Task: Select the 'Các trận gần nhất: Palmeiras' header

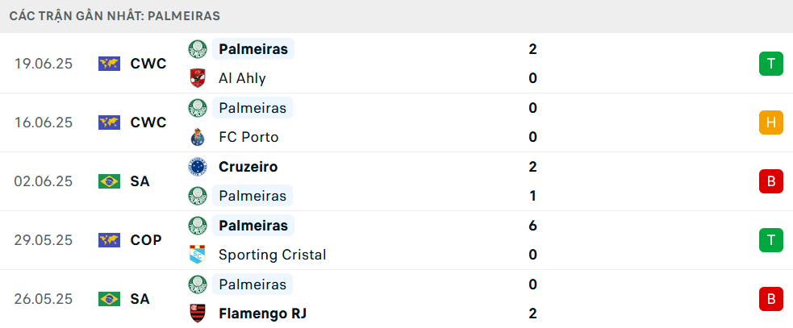Action: click(x=115, y=15)
